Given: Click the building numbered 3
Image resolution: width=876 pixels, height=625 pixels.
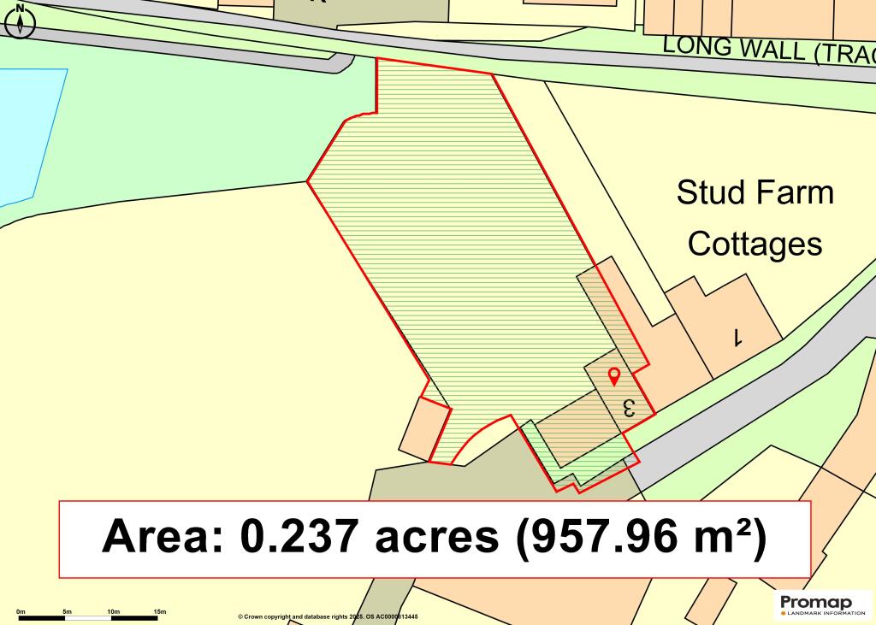Looking at the screenshot, I should pos(629,407).
